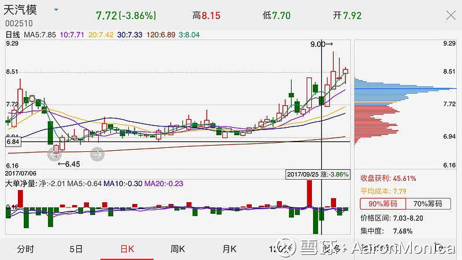Screen dimensions: 462x260
Task: Close the stock chart view
Action: click(x=450, y=16)
